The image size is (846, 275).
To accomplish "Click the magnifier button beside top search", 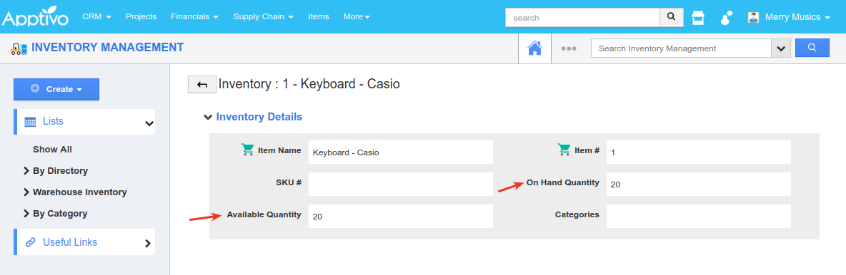I will [671, 17].
